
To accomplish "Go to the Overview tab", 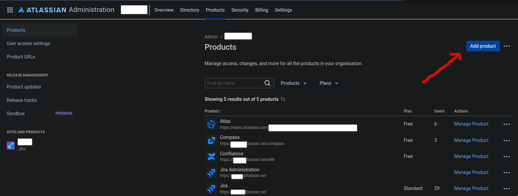I will pyautogui.click(x=164, y=10).
